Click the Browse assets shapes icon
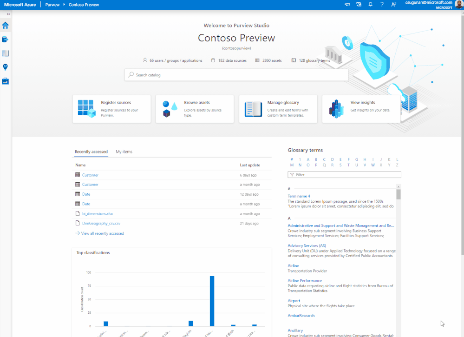Image resolution: width=464 pixels, height=337 pixels. coord(170,109)
